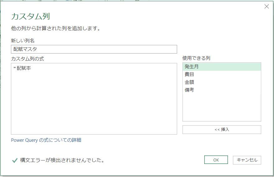The width and height of the screenshot is (274, 177).
Task: Click the 構文エラーが検出されませんでした status message
Action: click(62, 160)
